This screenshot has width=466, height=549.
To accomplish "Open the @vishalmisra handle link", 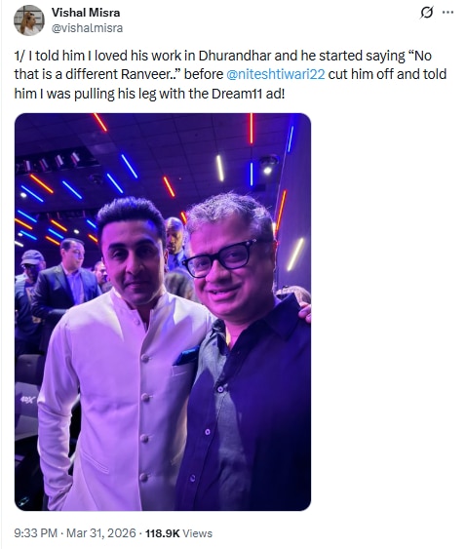I will tap(87, 28).
